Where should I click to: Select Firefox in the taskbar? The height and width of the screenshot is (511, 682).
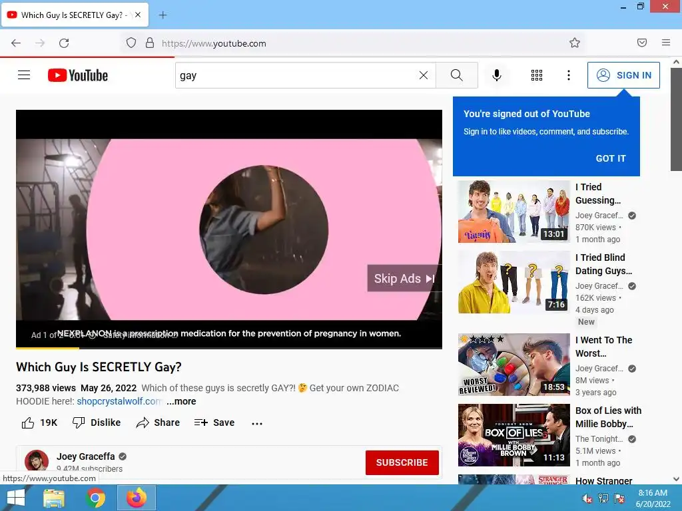[x=137, y=498]
